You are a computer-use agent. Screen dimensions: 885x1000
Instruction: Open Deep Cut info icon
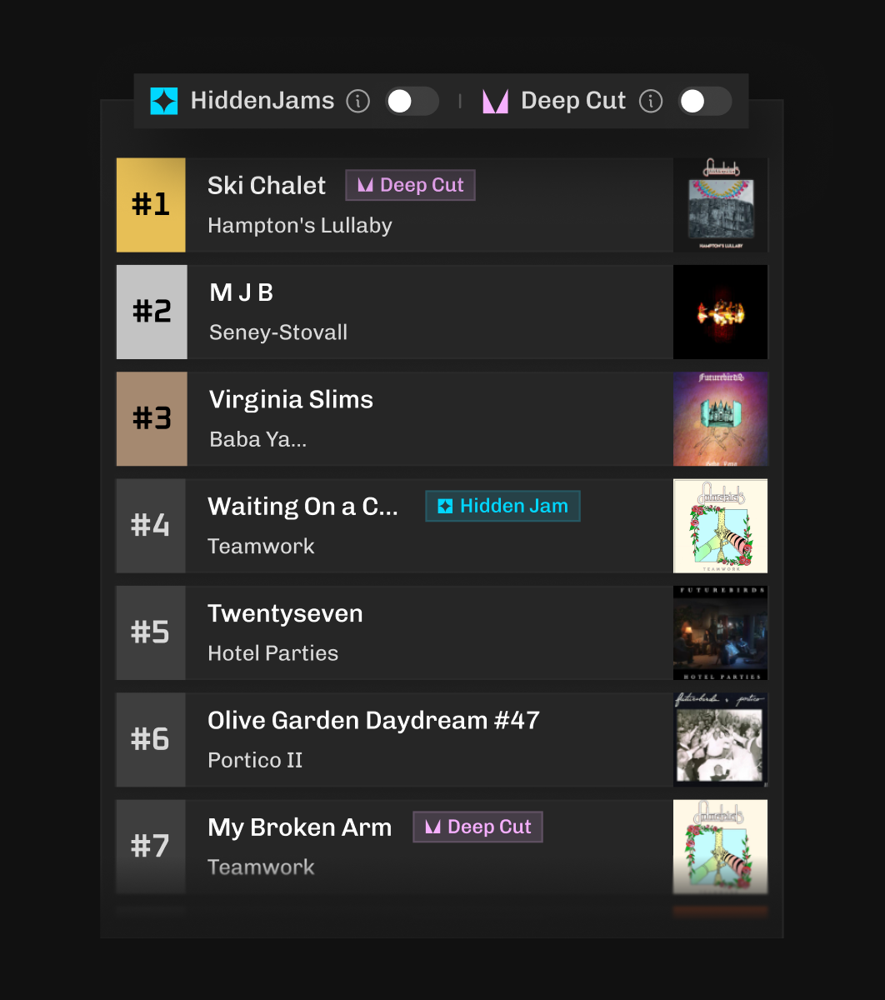point(651,102)
